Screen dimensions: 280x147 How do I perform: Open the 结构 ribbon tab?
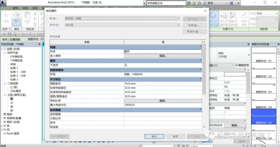click(x=25, y=8)
